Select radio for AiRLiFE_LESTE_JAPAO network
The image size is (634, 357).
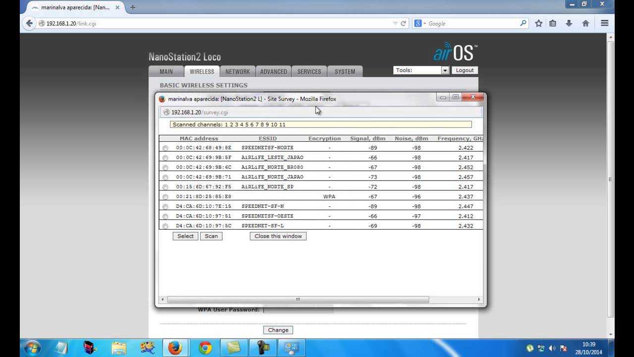click(x=165, y=158)
